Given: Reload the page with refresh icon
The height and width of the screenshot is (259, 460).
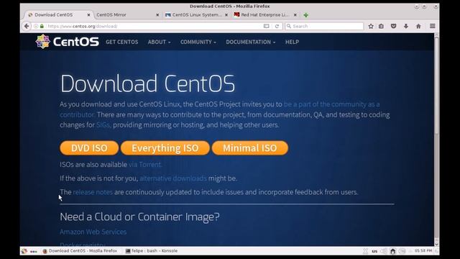Looking at the screenshot, I should coord(277,26).
